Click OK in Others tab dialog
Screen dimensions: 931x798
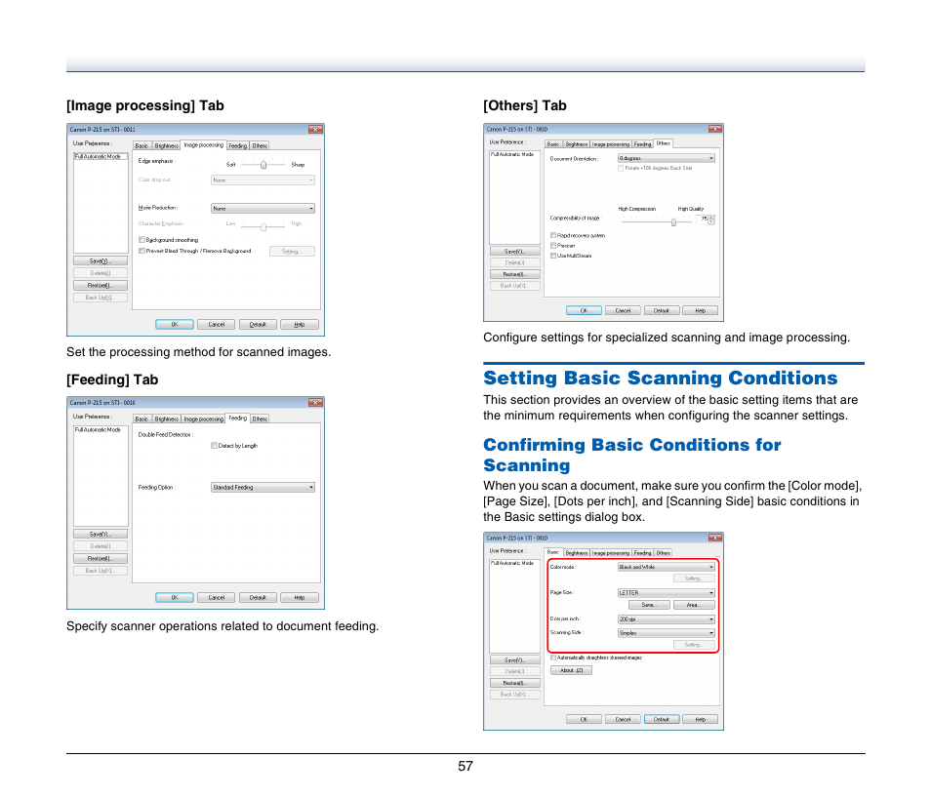point(584,310)
